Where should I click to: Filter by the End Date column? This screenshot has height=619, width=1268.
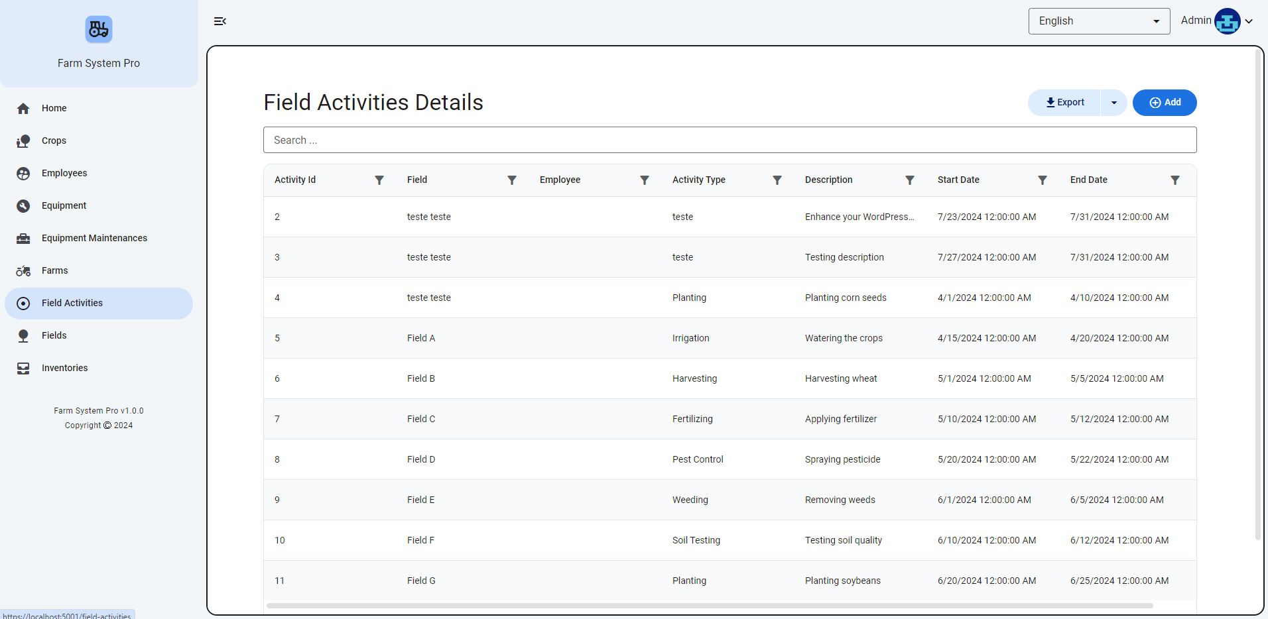pos(1175,180)
